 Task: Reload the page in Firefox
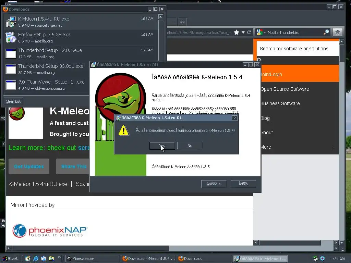tap(249, 33)
